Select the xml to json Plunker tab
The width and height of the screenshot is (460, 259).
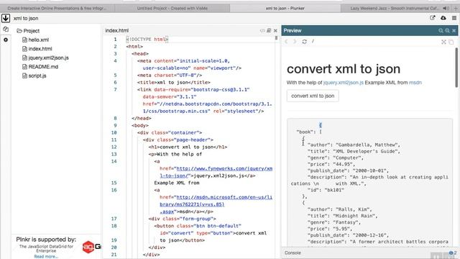coord(285,8)
